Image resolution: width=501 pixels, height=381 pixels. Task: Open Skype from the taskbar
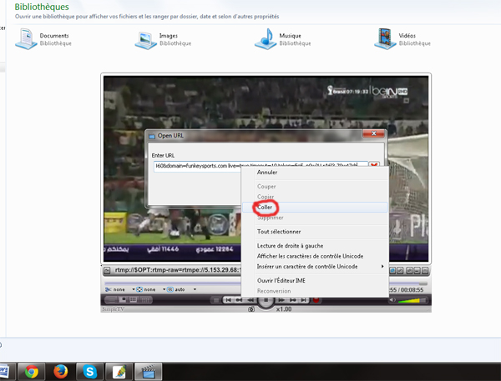coord(90,372)
